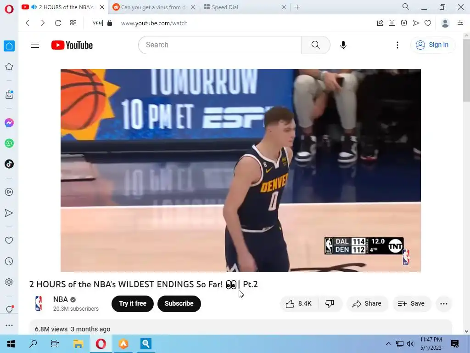Open more actions ellipsis beside Save
Viewport: 470px width, 353px height.
coord(444,304)
